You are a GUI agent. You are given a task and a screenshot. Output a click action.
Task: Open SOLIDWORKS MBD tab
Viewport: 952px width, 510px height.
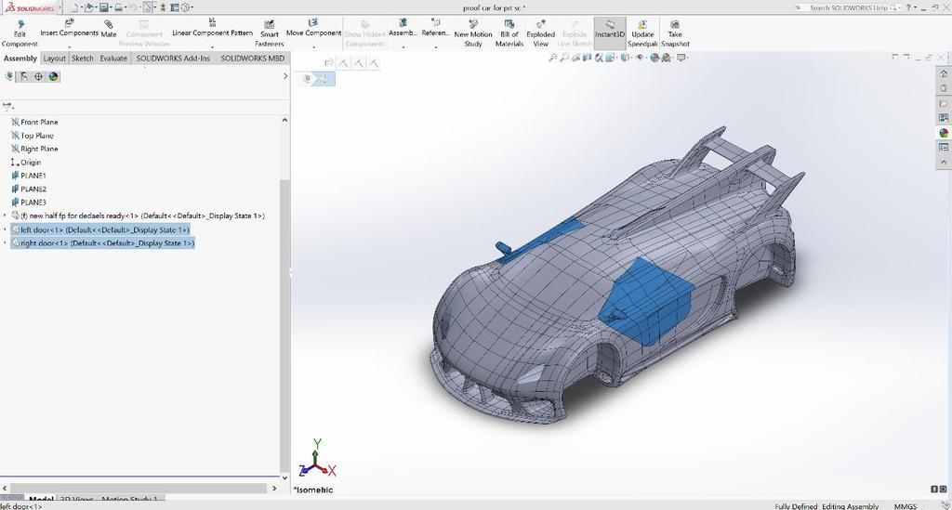pos(253,59)
